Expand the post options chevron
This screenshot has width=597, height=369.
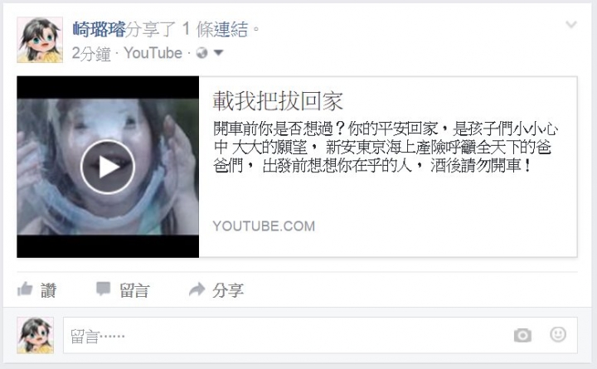(x=571, y=25)
